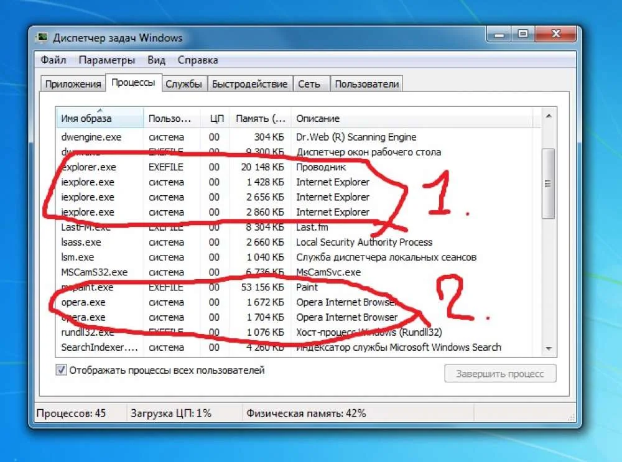Open the Вид menu
The width and height of the screenshot is (622, 462).
[x=156, y=60]
